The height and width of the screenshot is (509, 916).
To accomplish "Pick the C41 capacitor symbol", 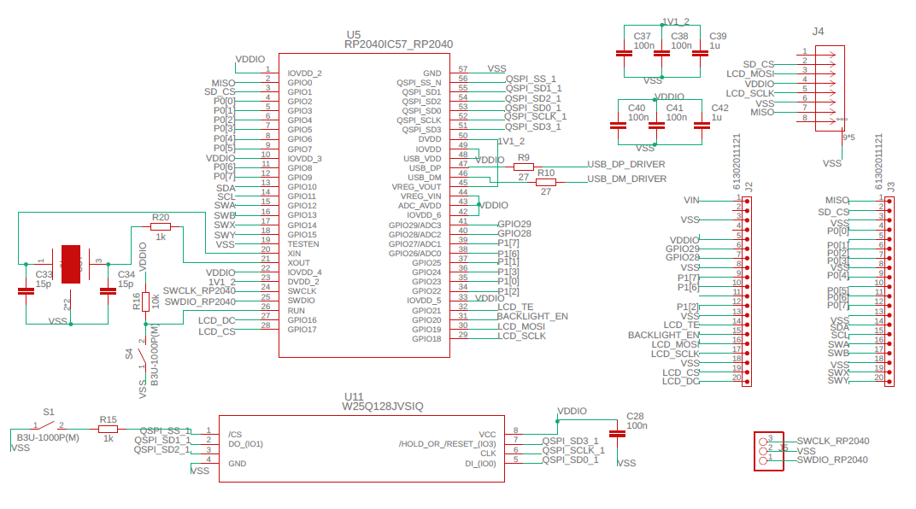I will pyautogui.click(x=656, y=126).
